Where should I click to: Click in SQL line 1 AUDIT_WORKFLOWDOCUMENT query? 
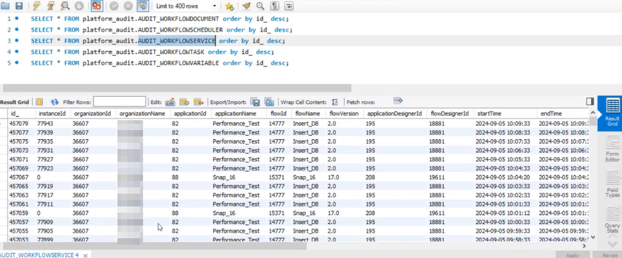point(160,18)
